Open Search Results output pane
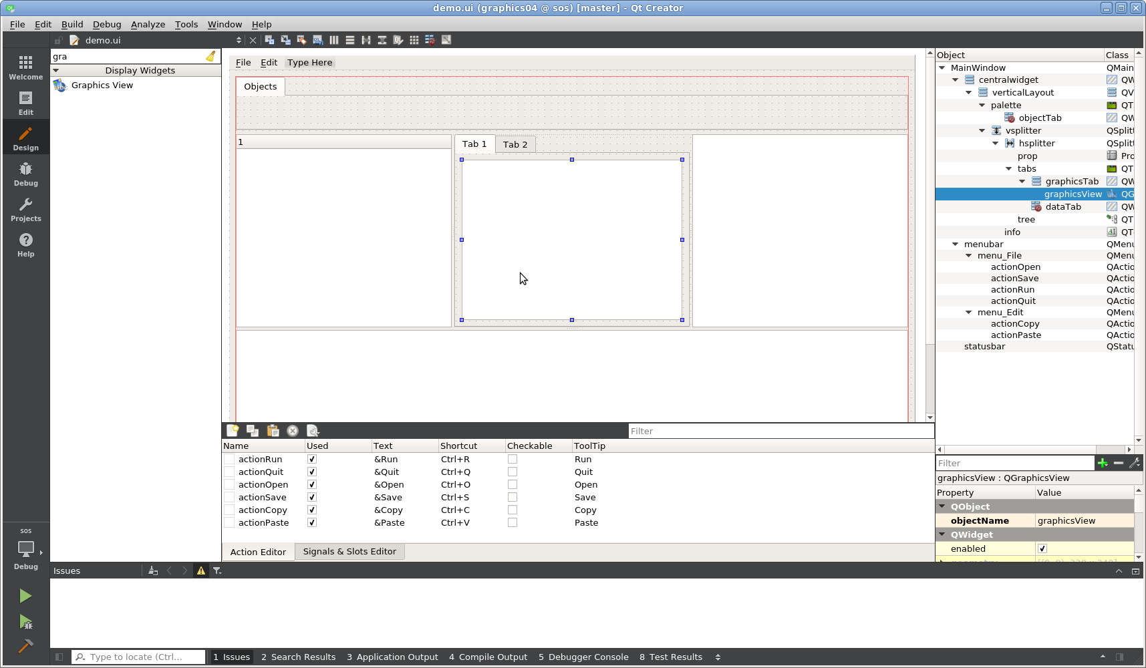Viewport: 1146px width, 668px height. pyautogui.click(x=298, y=657)
